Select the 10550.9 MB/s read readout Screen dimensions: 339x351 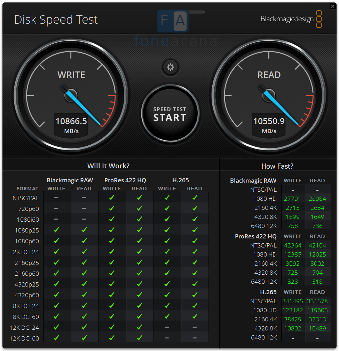coord(269,125)
